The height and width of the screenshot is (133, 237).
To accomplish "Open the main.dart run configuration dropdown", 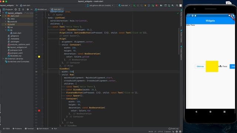I will (x=124, y=6).
